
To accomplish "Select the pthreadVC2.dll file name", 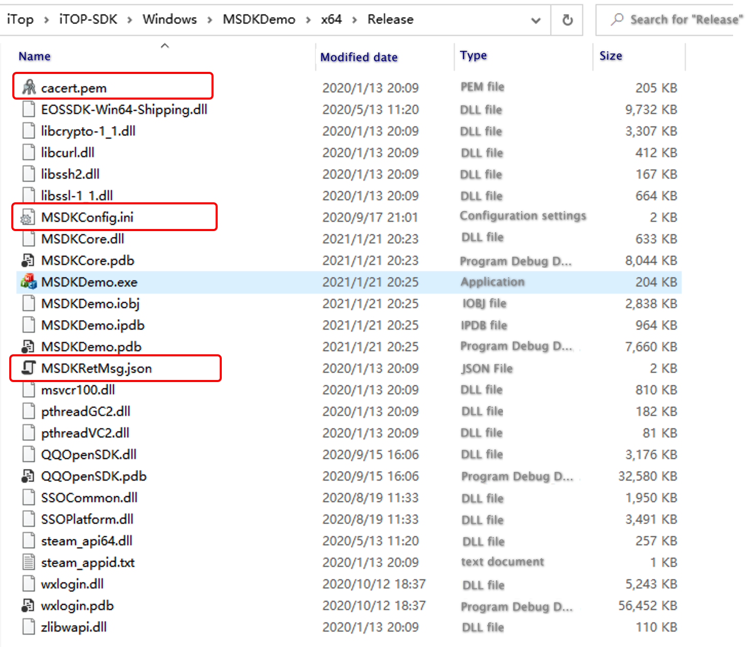I will click(x=85, y=433).
